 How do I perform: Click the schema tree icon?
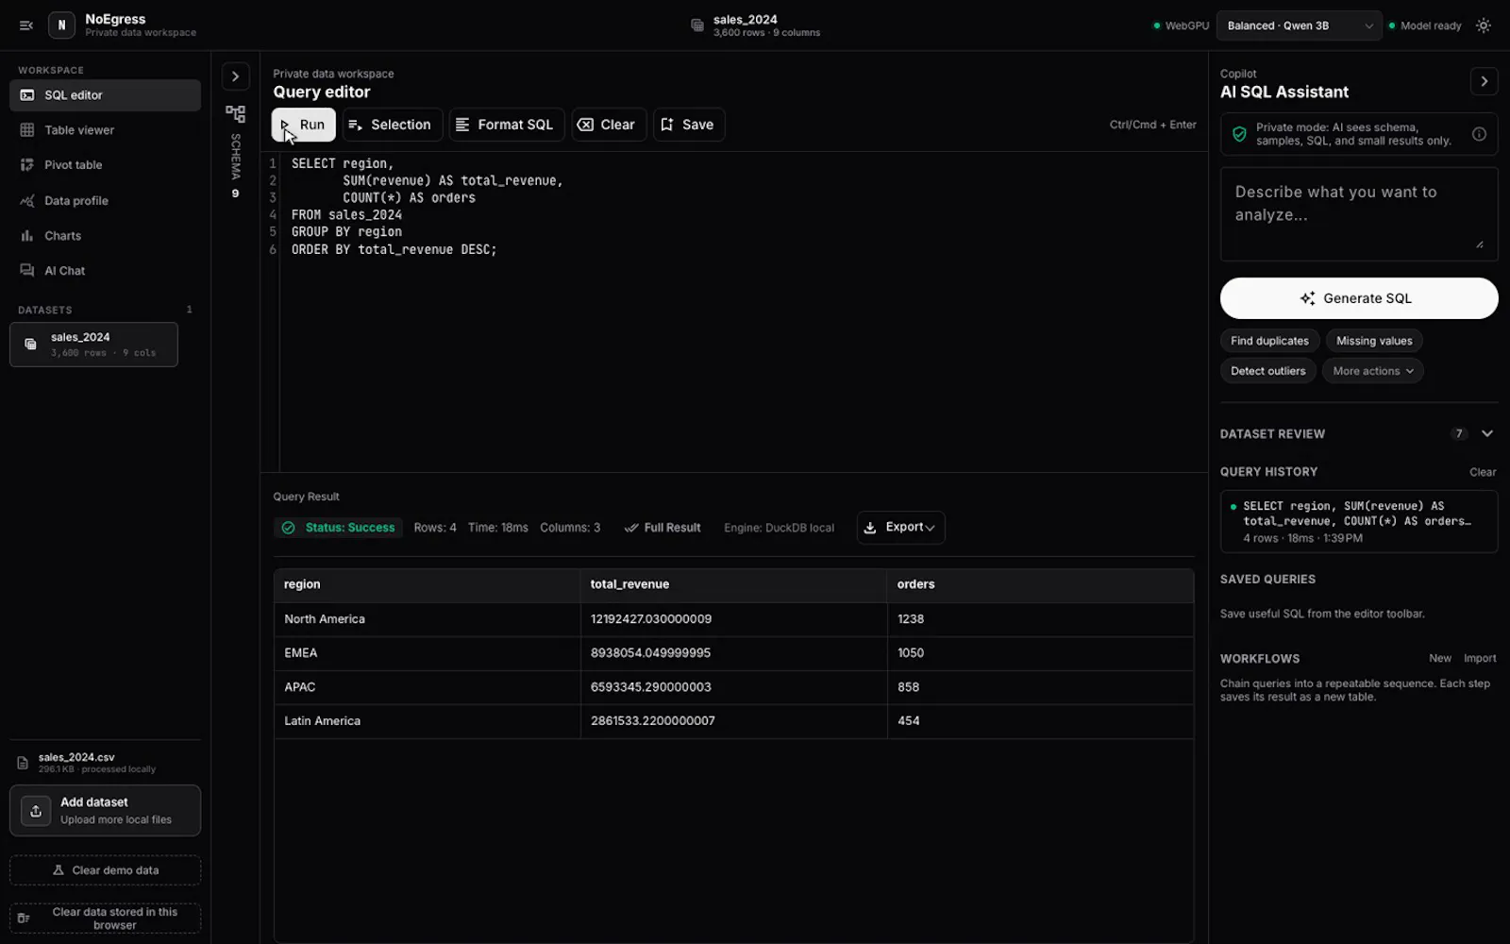point(236,114)
